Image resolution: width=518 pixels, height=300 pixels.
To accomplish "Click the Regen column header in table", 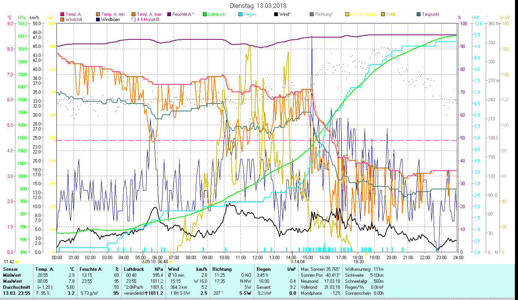I will [x=263, y=269].
